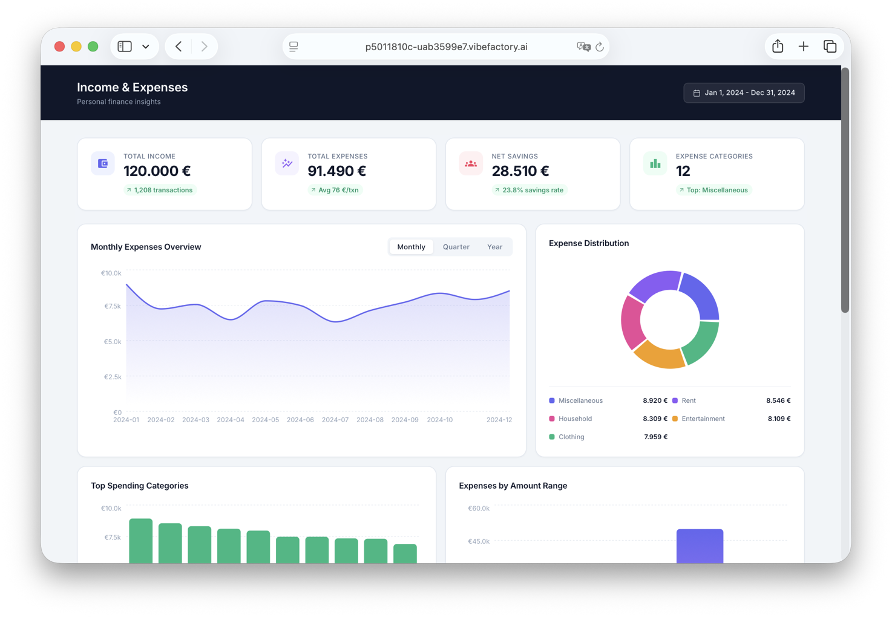The width and height of the screenshot is (892, 617).
Task: Click the tab overview icon in the browser
Action: pyautogui.click(x=830, y=46)
